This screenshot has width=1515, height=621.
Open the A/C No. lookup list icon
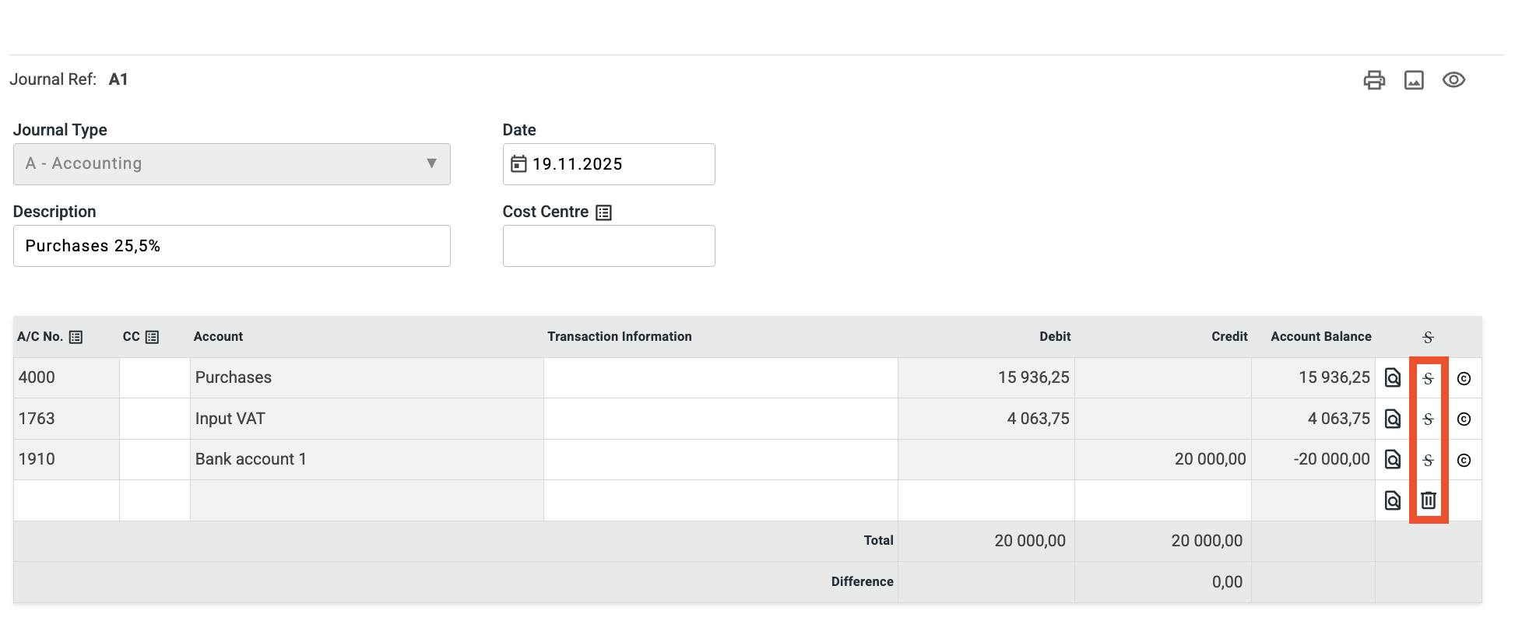(76, 337)
